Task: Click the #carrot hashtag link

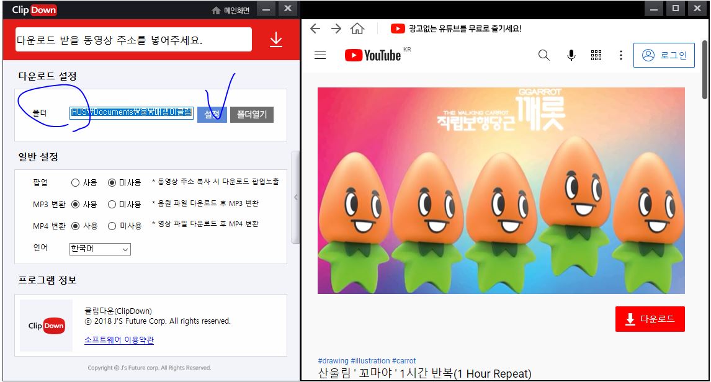Action: [x=403, y=361]
